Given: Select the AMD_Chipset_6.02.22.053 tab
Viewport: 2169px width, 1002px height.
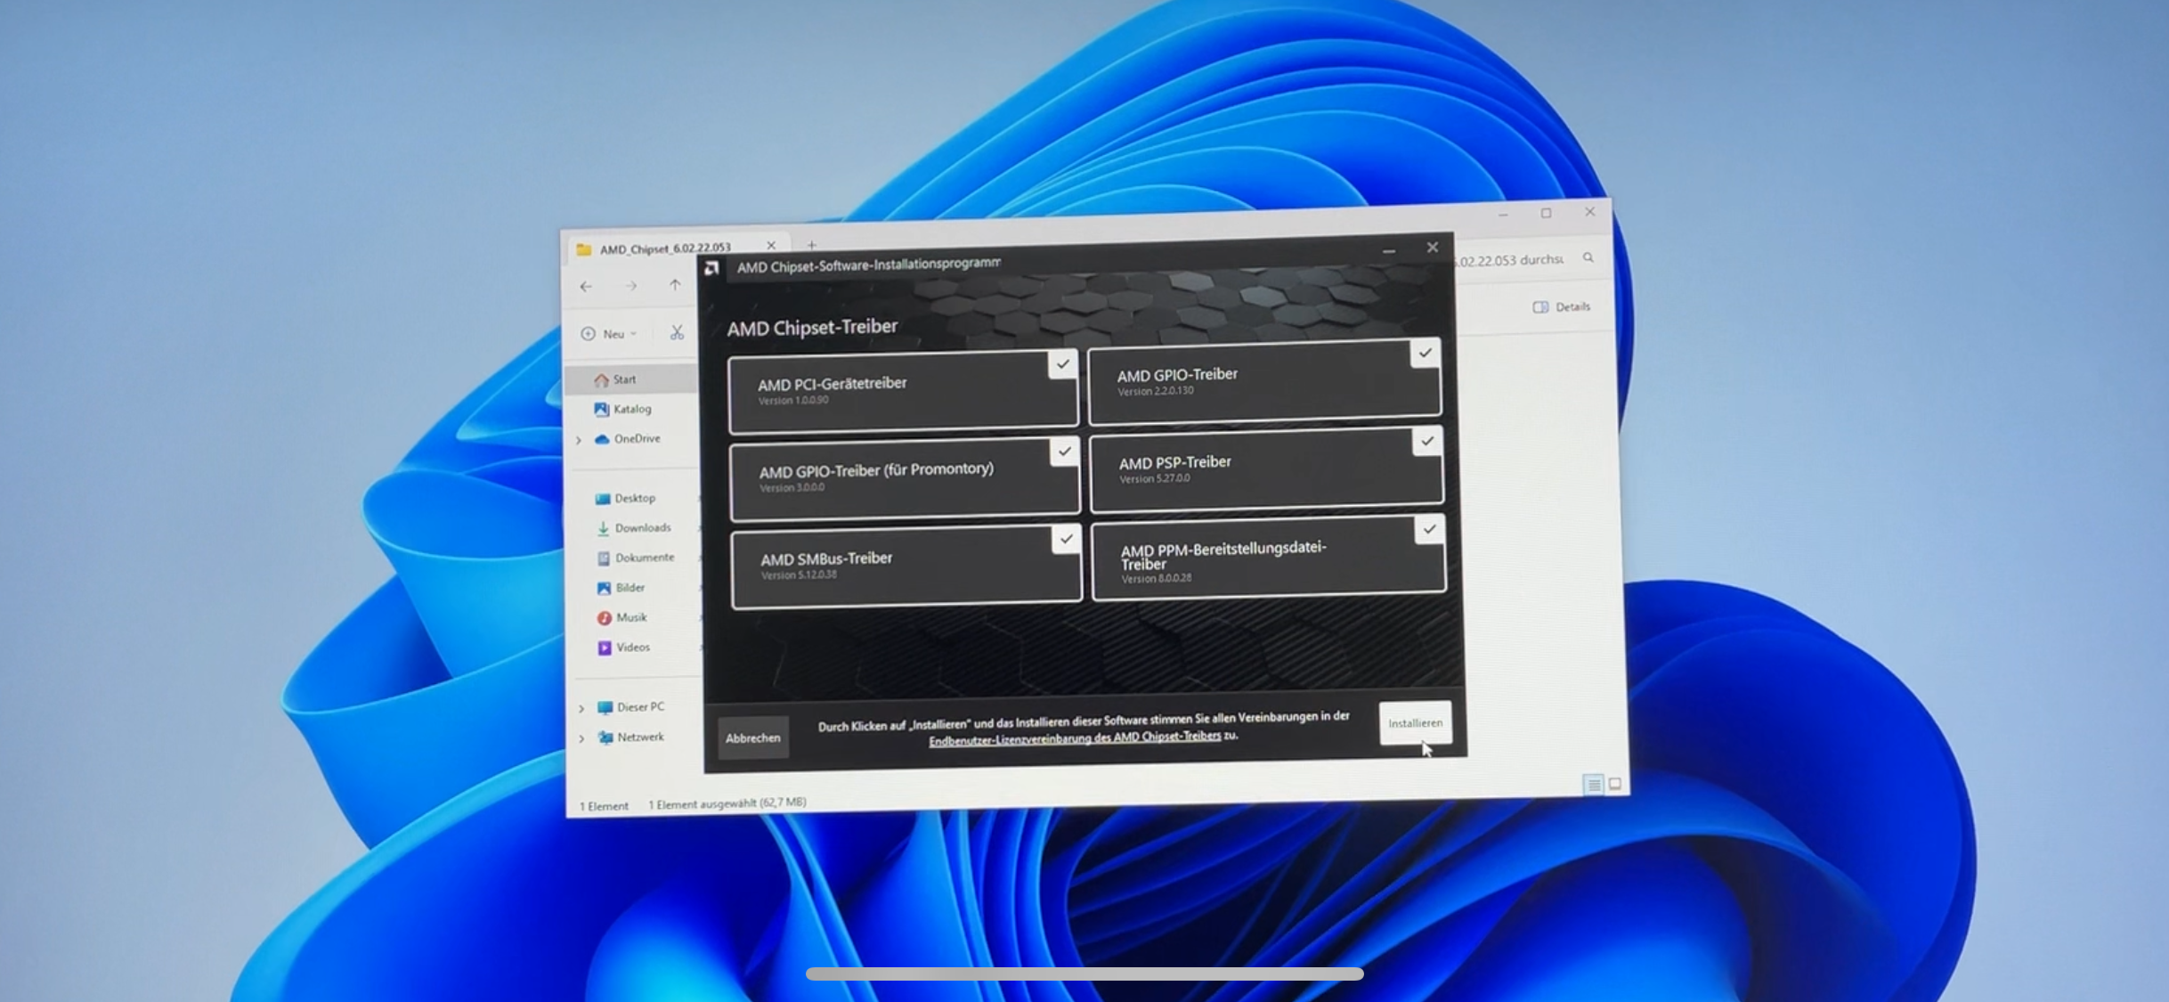Looking at the screenshot, I should click(664, 248).
